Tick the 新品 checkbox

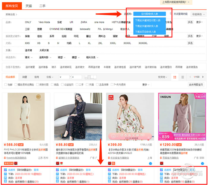[52, 84]
